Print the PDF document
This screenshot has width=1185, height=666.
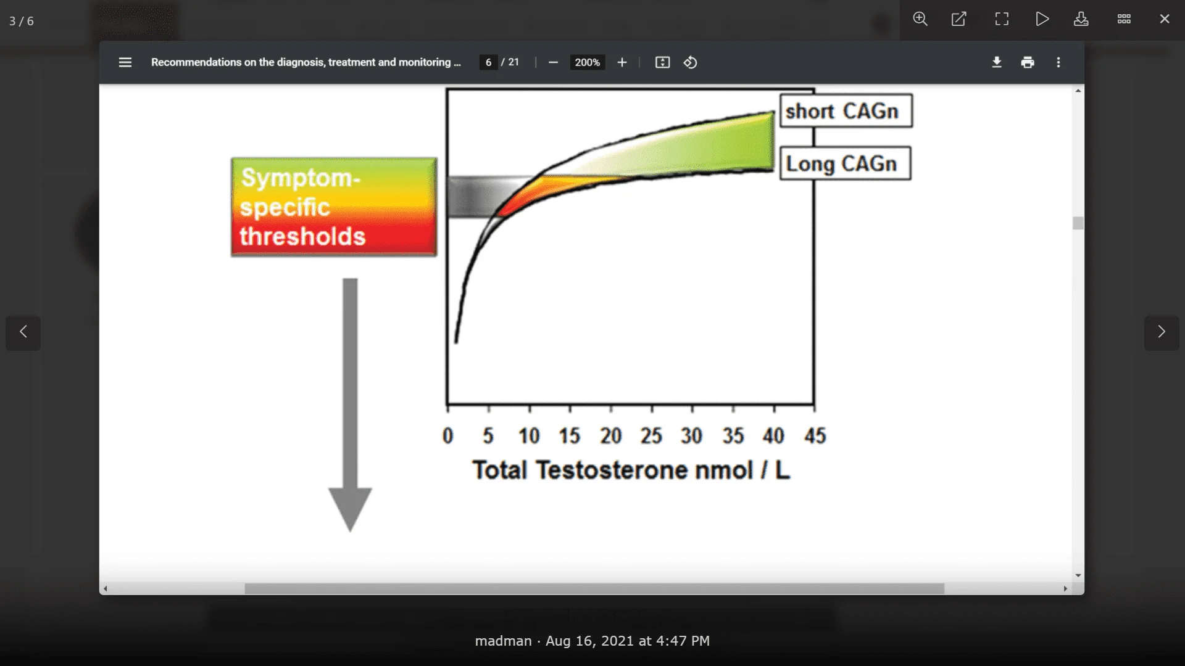tap(1028, 62)
